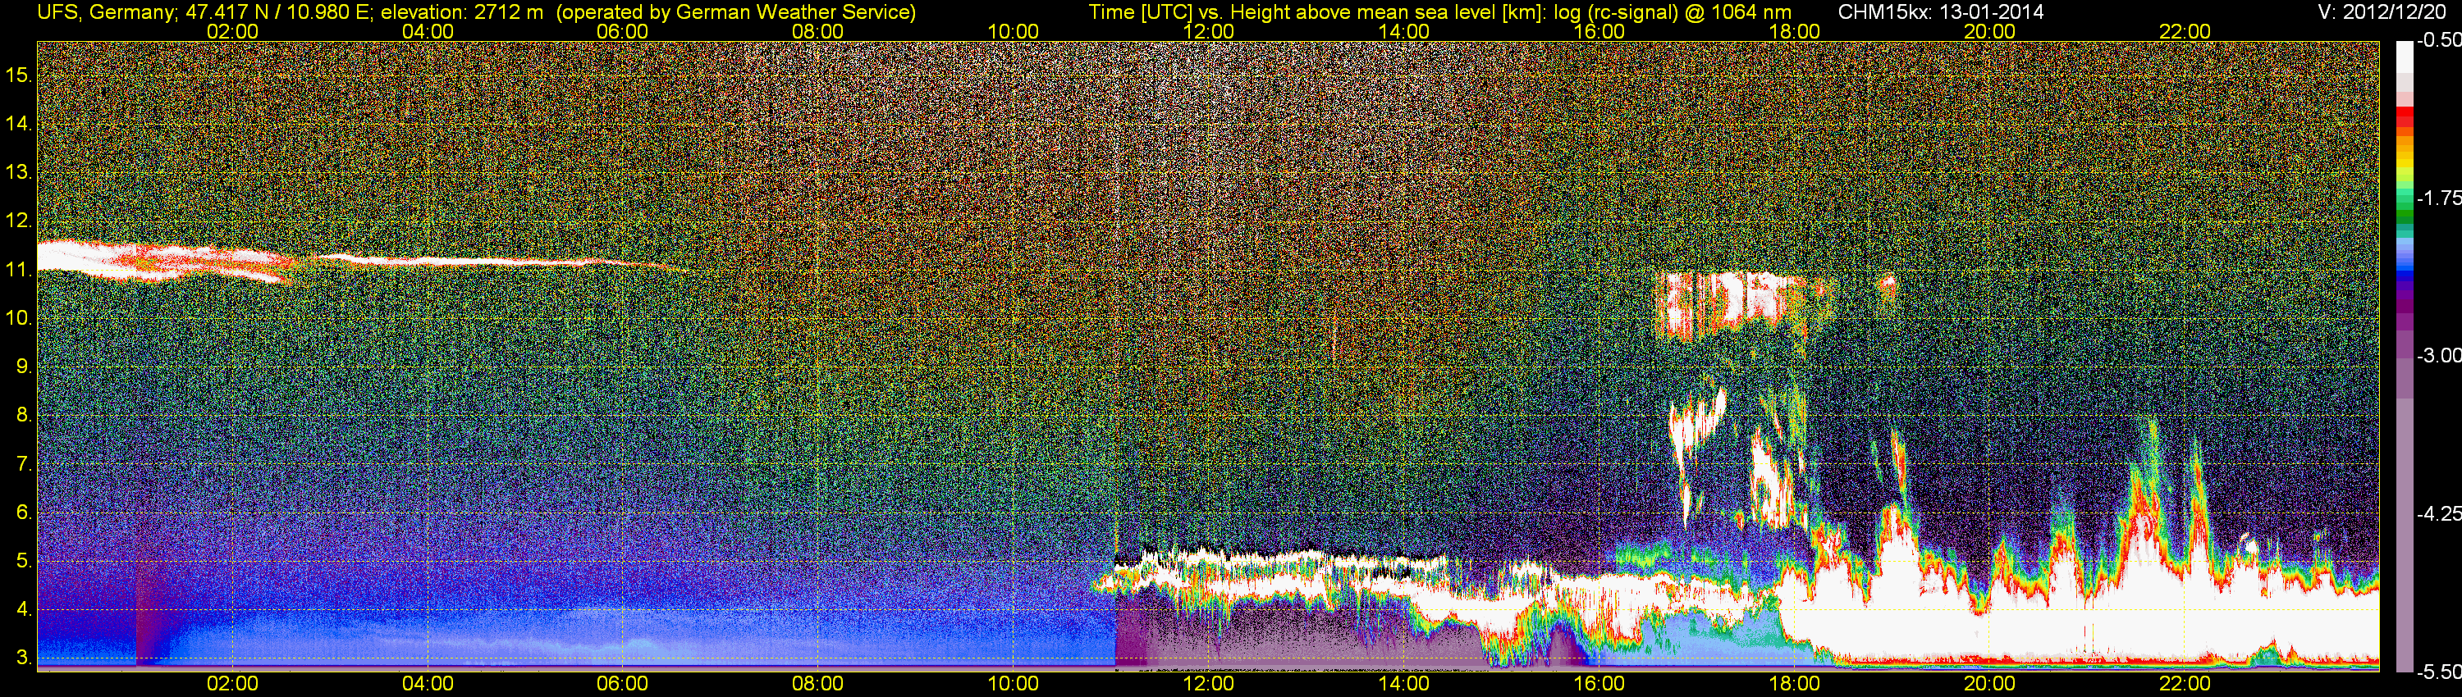Image resolution: width=2462 pixels, height=697 pixels.
Task: Click the 7. km height axis label
Action: [x=25, y=464]
